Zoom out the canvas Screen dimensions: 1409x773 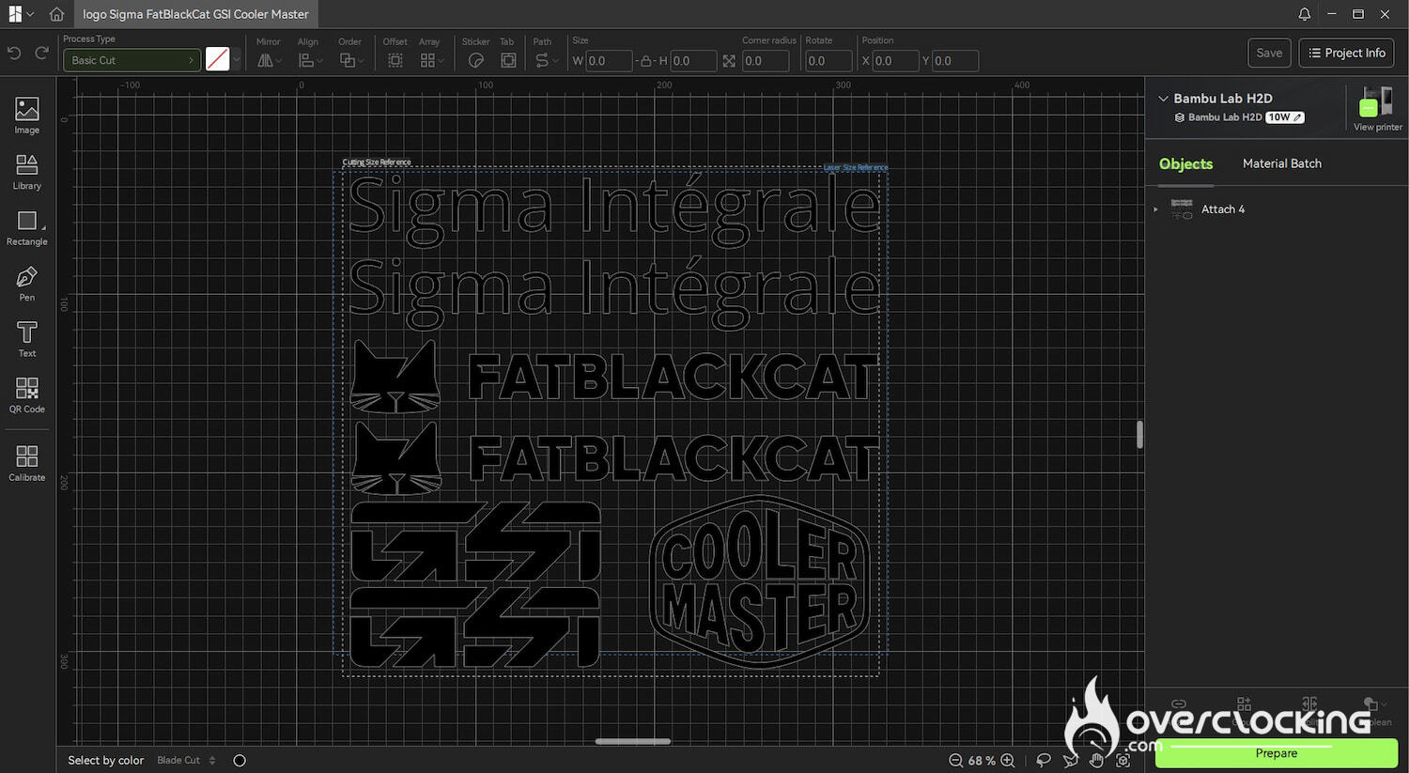(955, 760)
